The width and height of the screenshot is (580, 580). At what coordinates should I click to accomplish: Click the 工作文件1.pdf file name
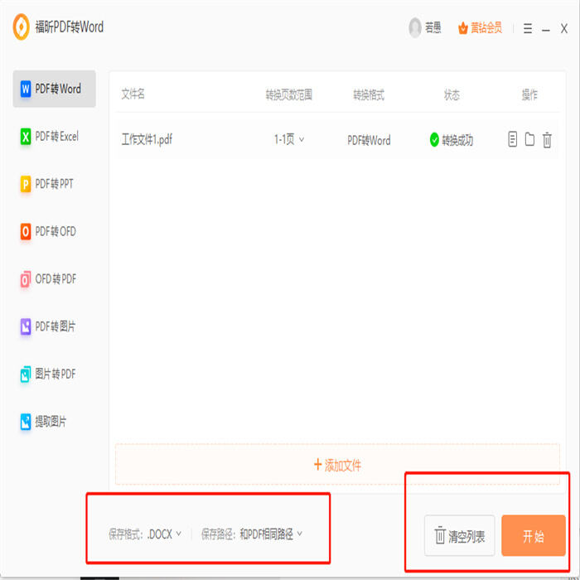147,139
